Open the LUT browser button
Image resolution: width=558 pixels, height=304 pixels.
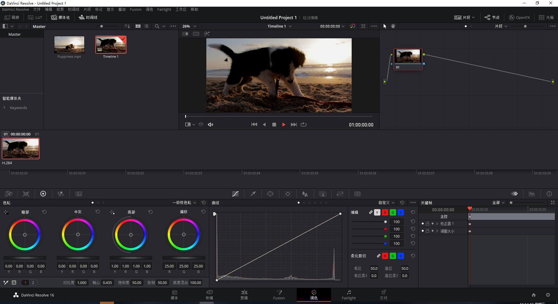[x=35, y=17]
